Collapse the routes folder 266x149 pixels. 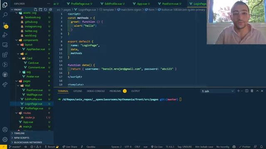(17, 113)
